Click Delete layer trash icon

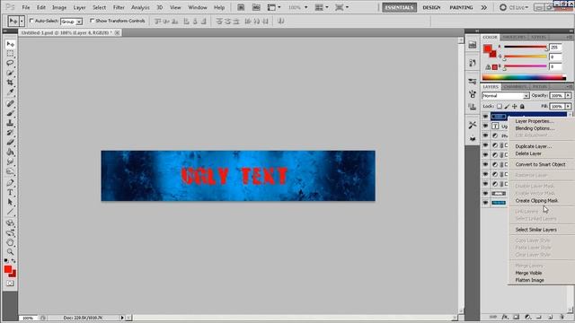(x=562, y=317)
